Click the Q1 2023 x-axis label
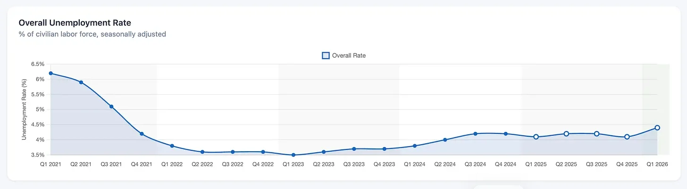Image resolution: width=687 pixels, height=189 pixels. 293,164
